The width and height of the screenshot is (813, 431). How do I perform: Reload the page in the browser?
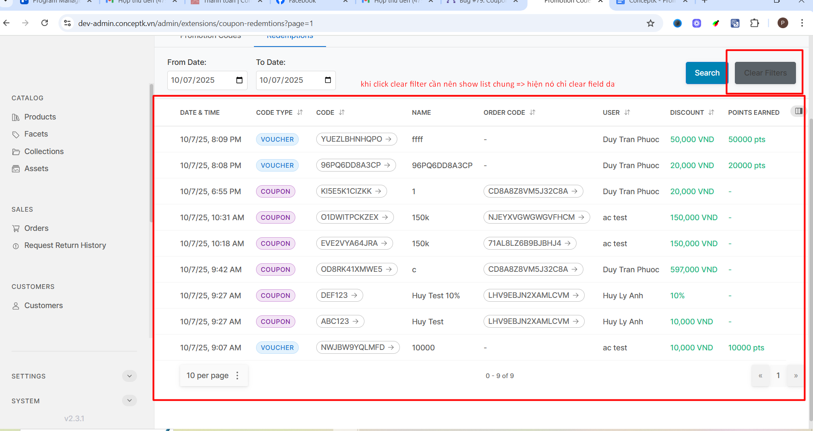[44, 23]
